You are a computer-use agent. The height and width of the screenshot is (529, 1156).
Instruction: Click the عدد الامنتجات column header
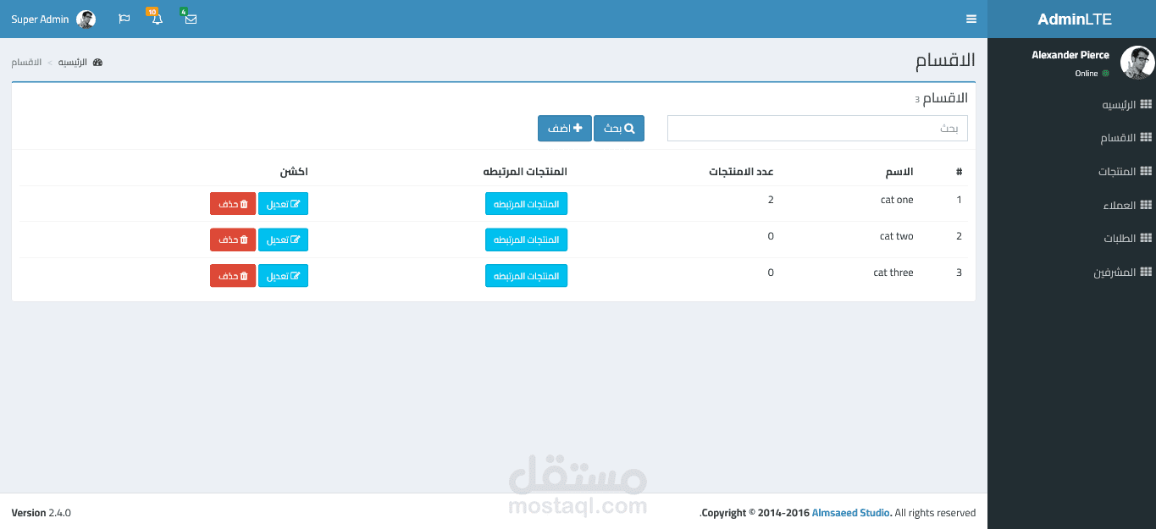(x=741, y=172)
